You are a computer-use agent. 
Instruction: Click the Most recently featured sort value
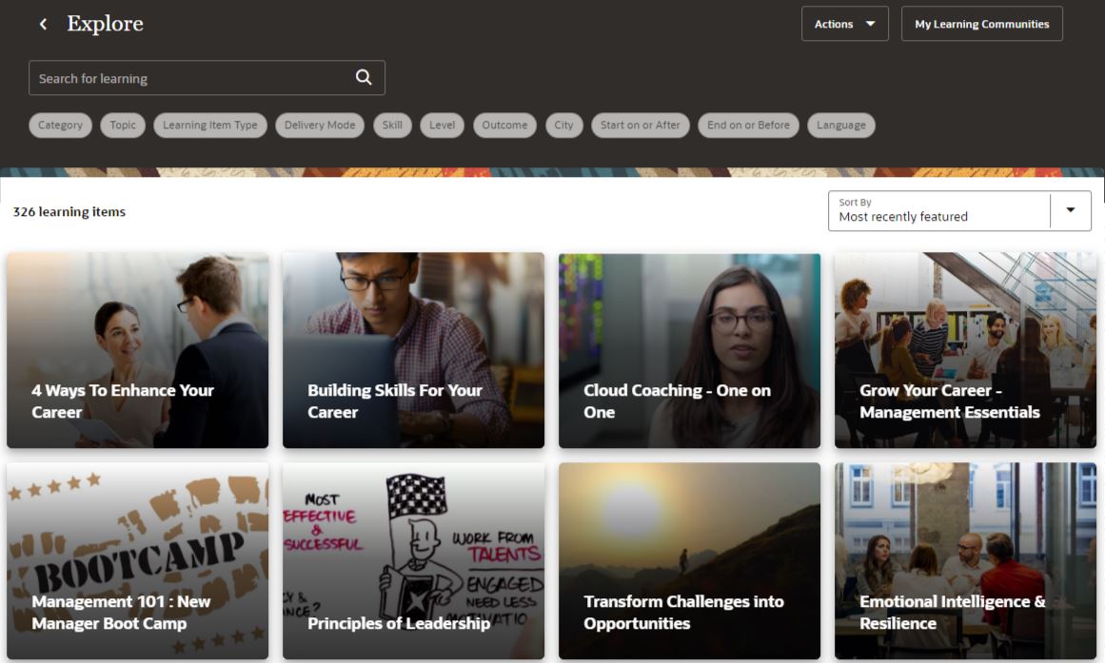(903, 217)
